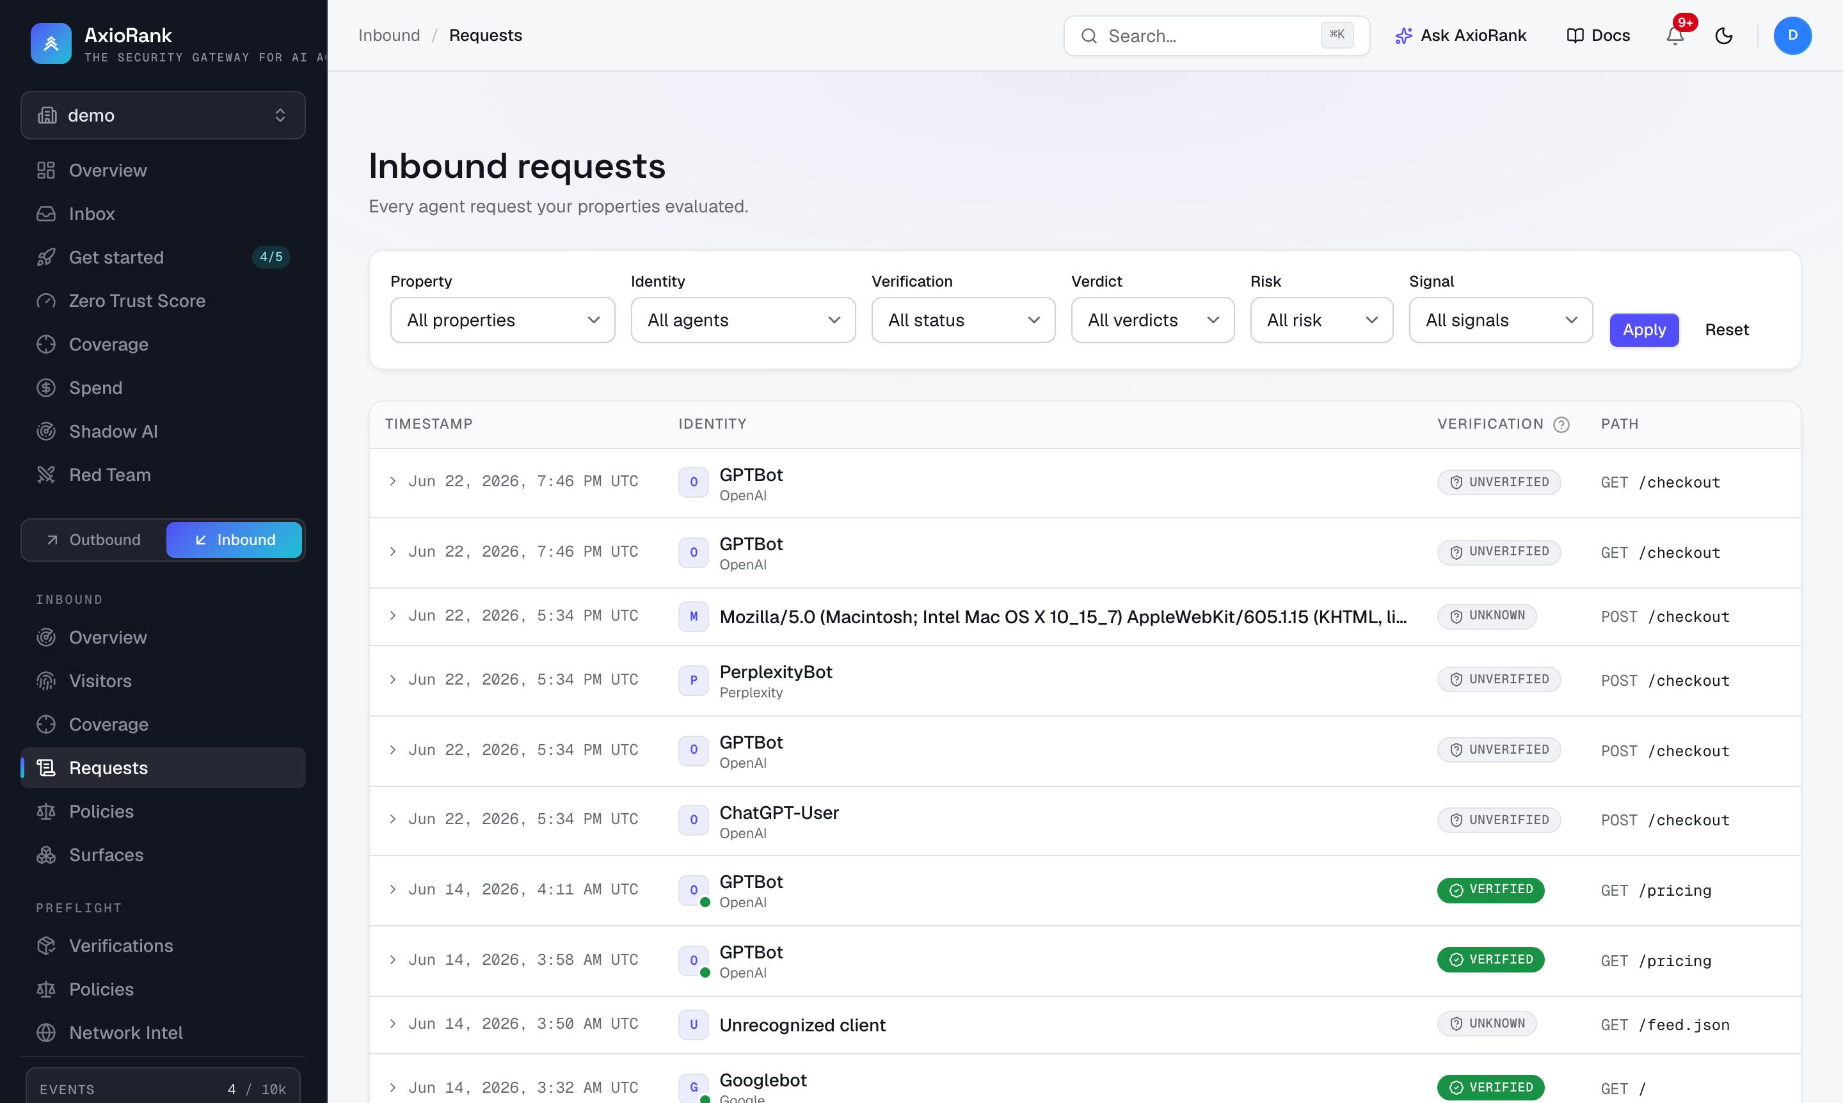
Task: Apply the selected filters
Action: 1644,330
